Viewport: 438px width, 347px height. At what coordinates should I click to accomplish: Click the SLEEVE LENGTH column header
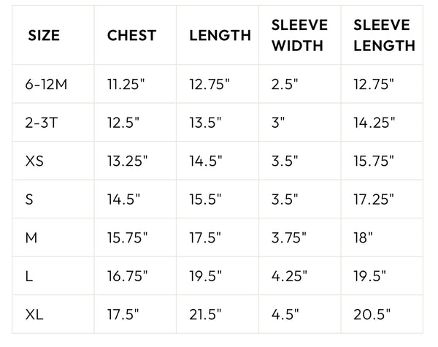[384, 36]
